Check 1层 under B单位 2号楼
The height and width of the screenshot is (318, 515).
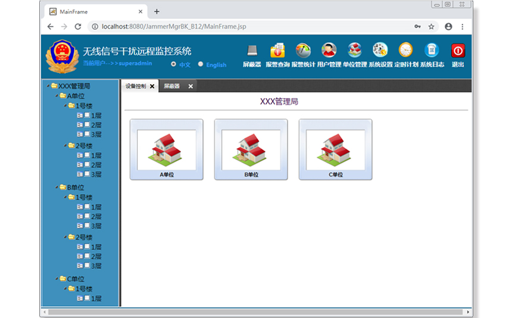pyautogui.click(x=87, y=247)
